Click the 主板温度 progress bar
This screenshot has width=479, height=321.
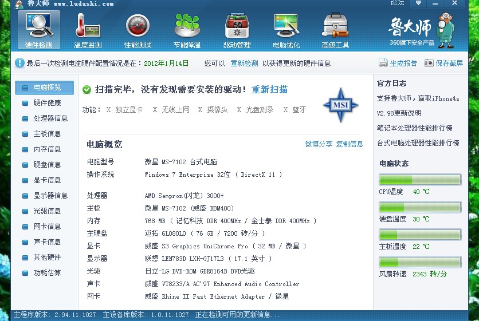[420, 235]
